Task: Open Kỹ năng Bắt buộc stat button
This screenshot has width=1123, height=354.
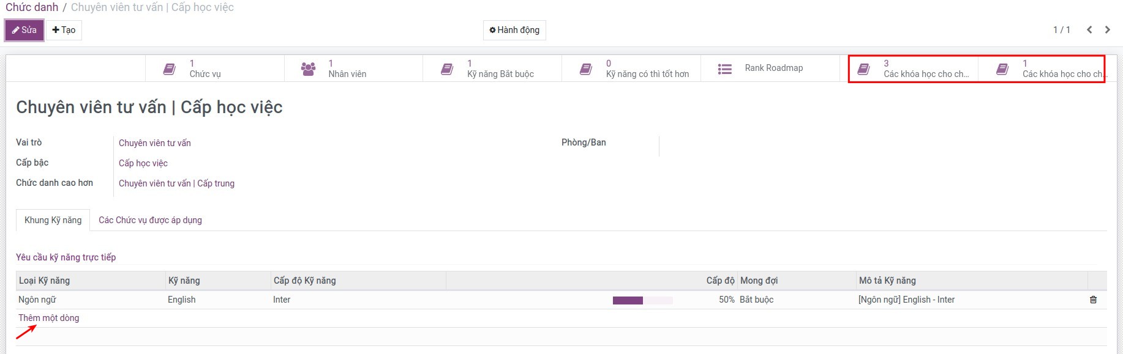Action: point(492,68)
